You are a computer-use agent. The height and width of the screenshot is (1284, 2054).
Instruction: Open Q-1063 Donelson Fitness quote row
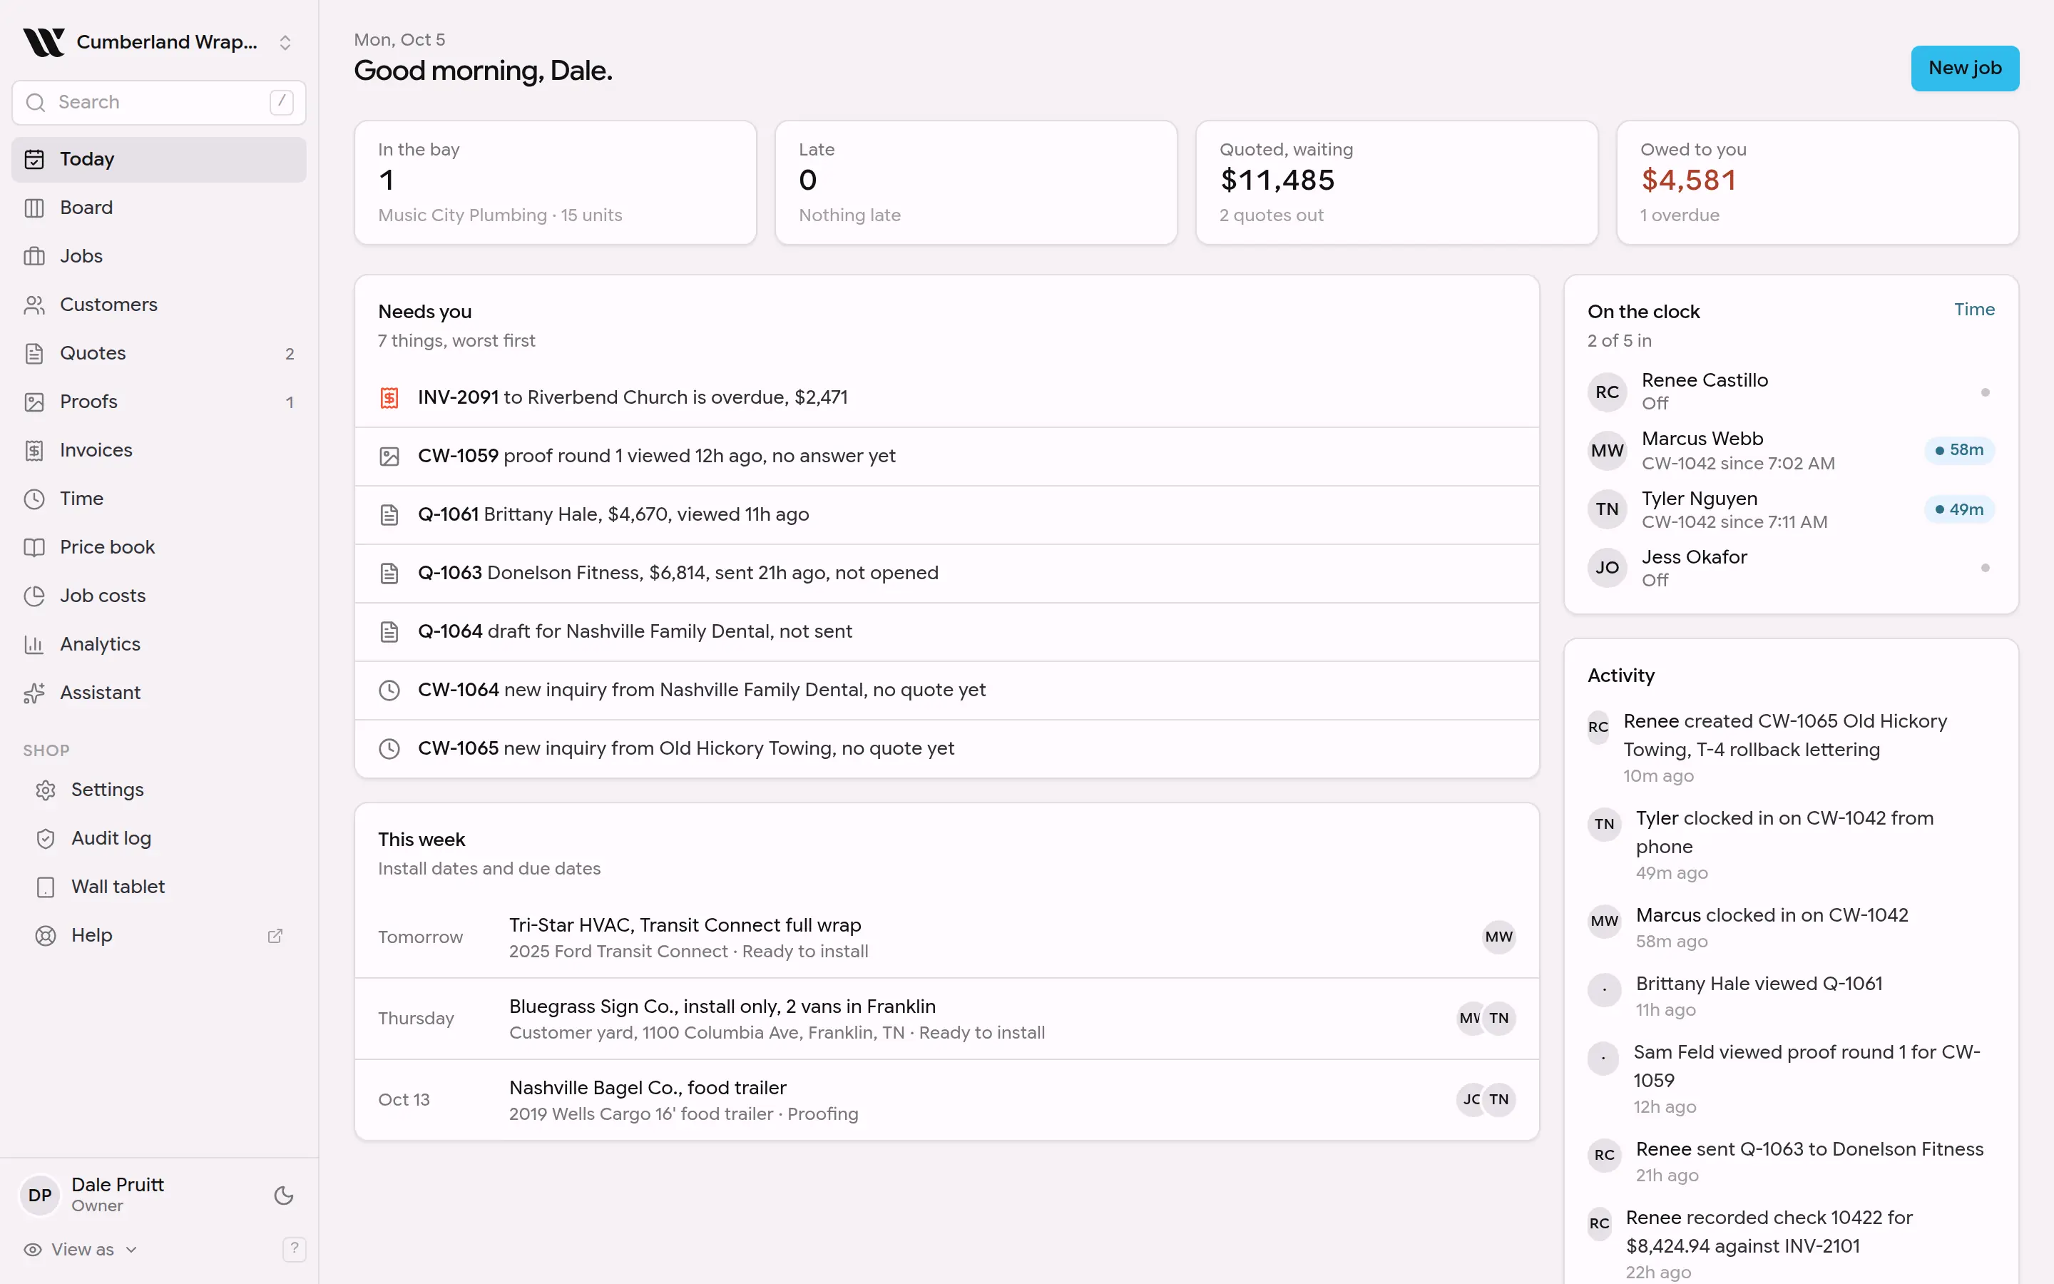[x=946, y=574]
